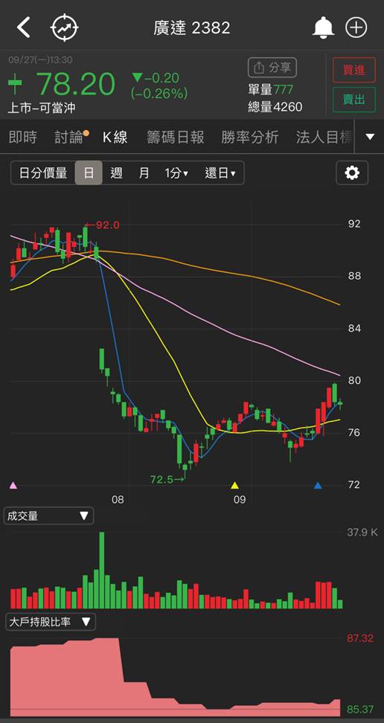Open the 成交量 indicator dropdown
Viewport: 384px width, 723px height.
tap(48, 516)
